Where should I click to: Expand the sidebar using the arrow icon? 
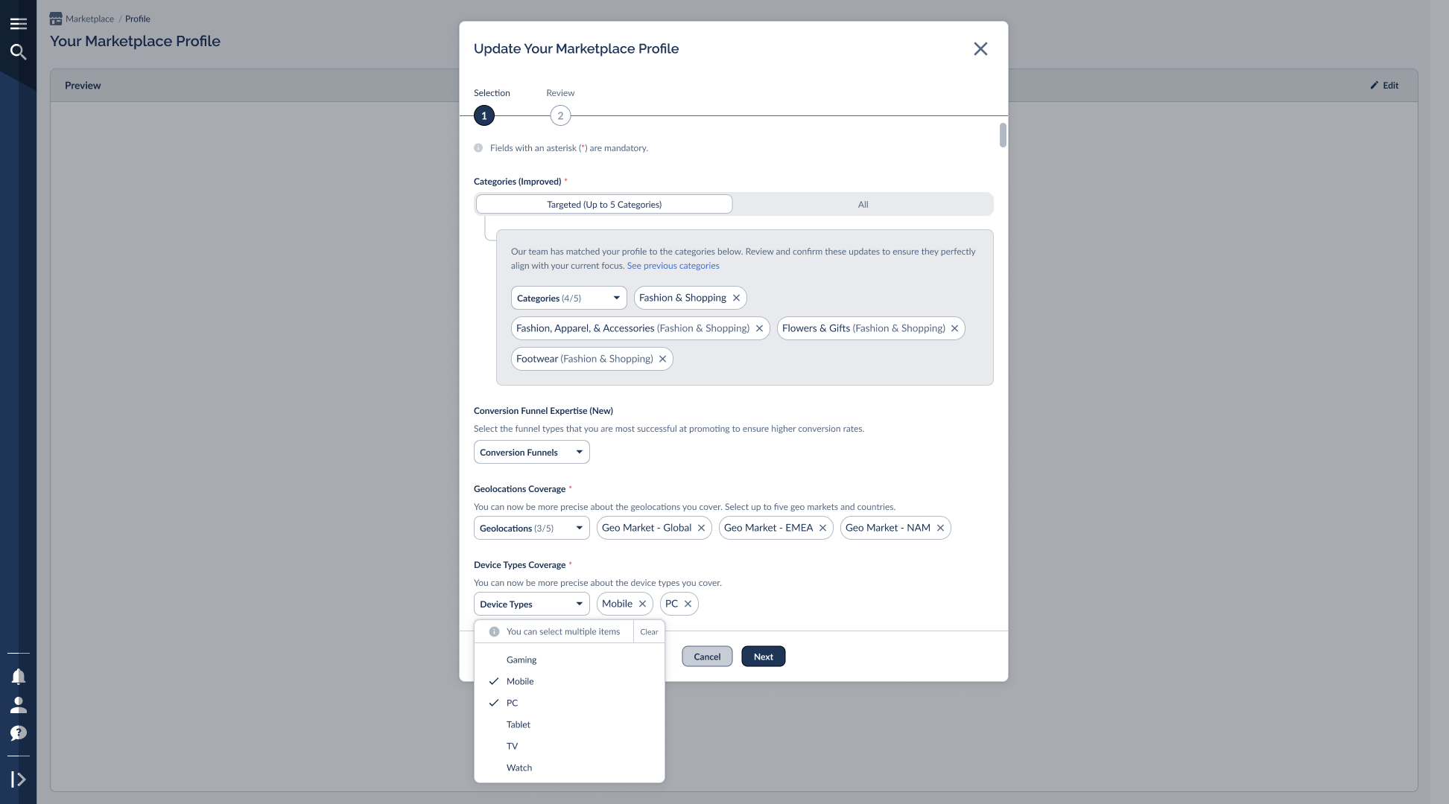tap(19, 779)
